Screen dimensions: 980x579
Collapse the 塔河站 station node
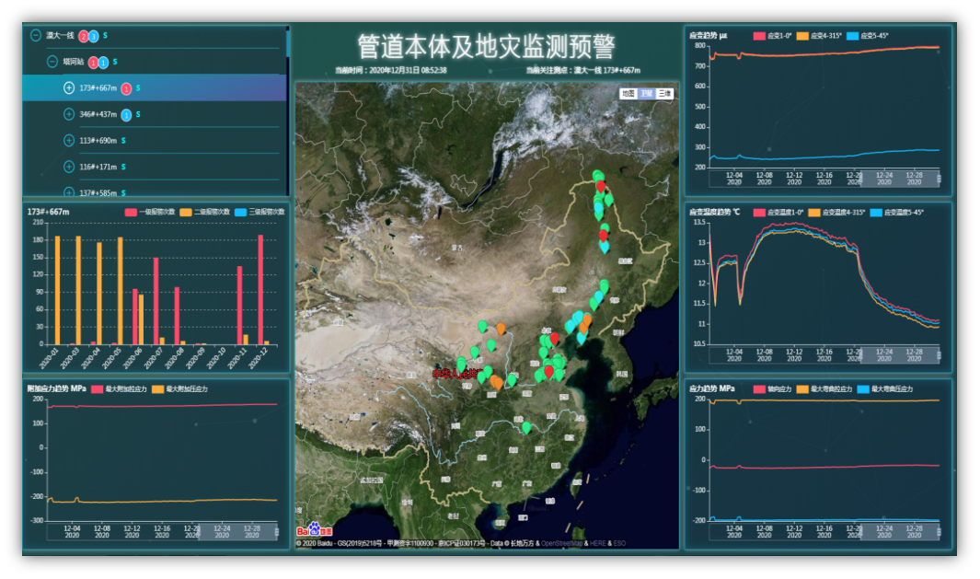52,62
